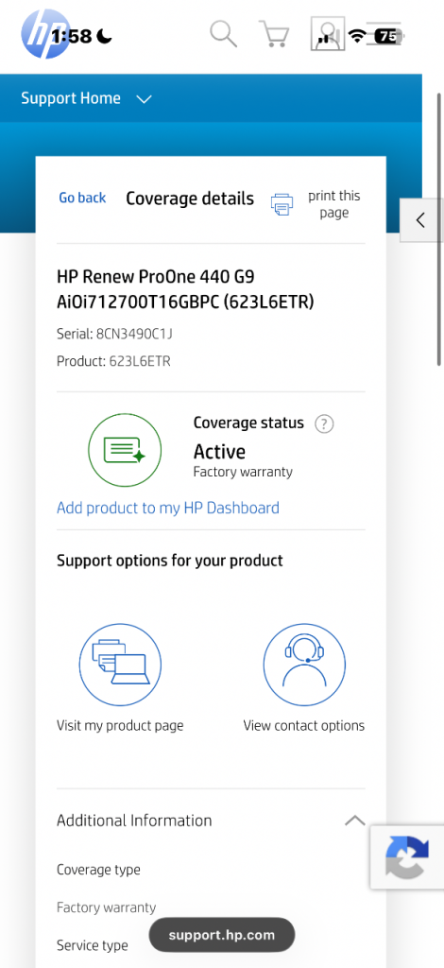Select Support Home in the blue navigation bar
This screenshot has height=968, width=444.
(71, 98)
